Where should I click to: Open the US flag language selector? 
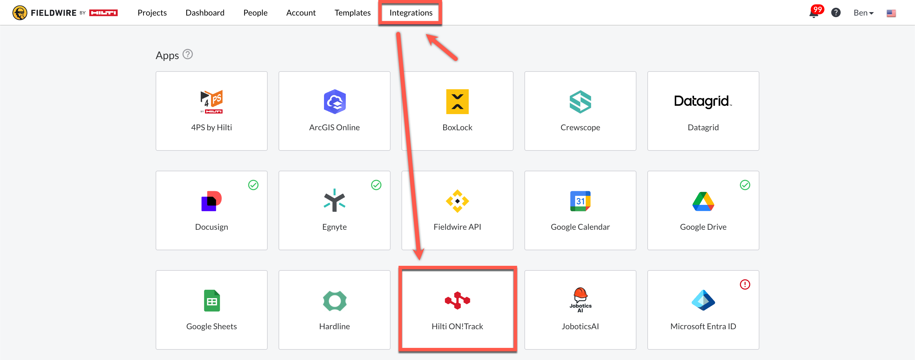[891, 13]
